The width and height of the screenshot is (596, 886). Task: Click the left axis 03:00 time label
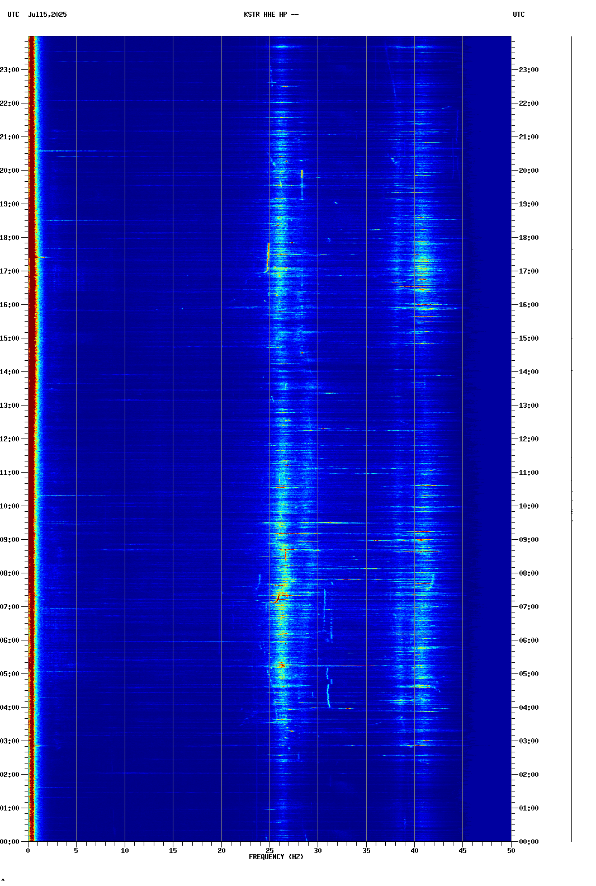(x=10, y=741)
